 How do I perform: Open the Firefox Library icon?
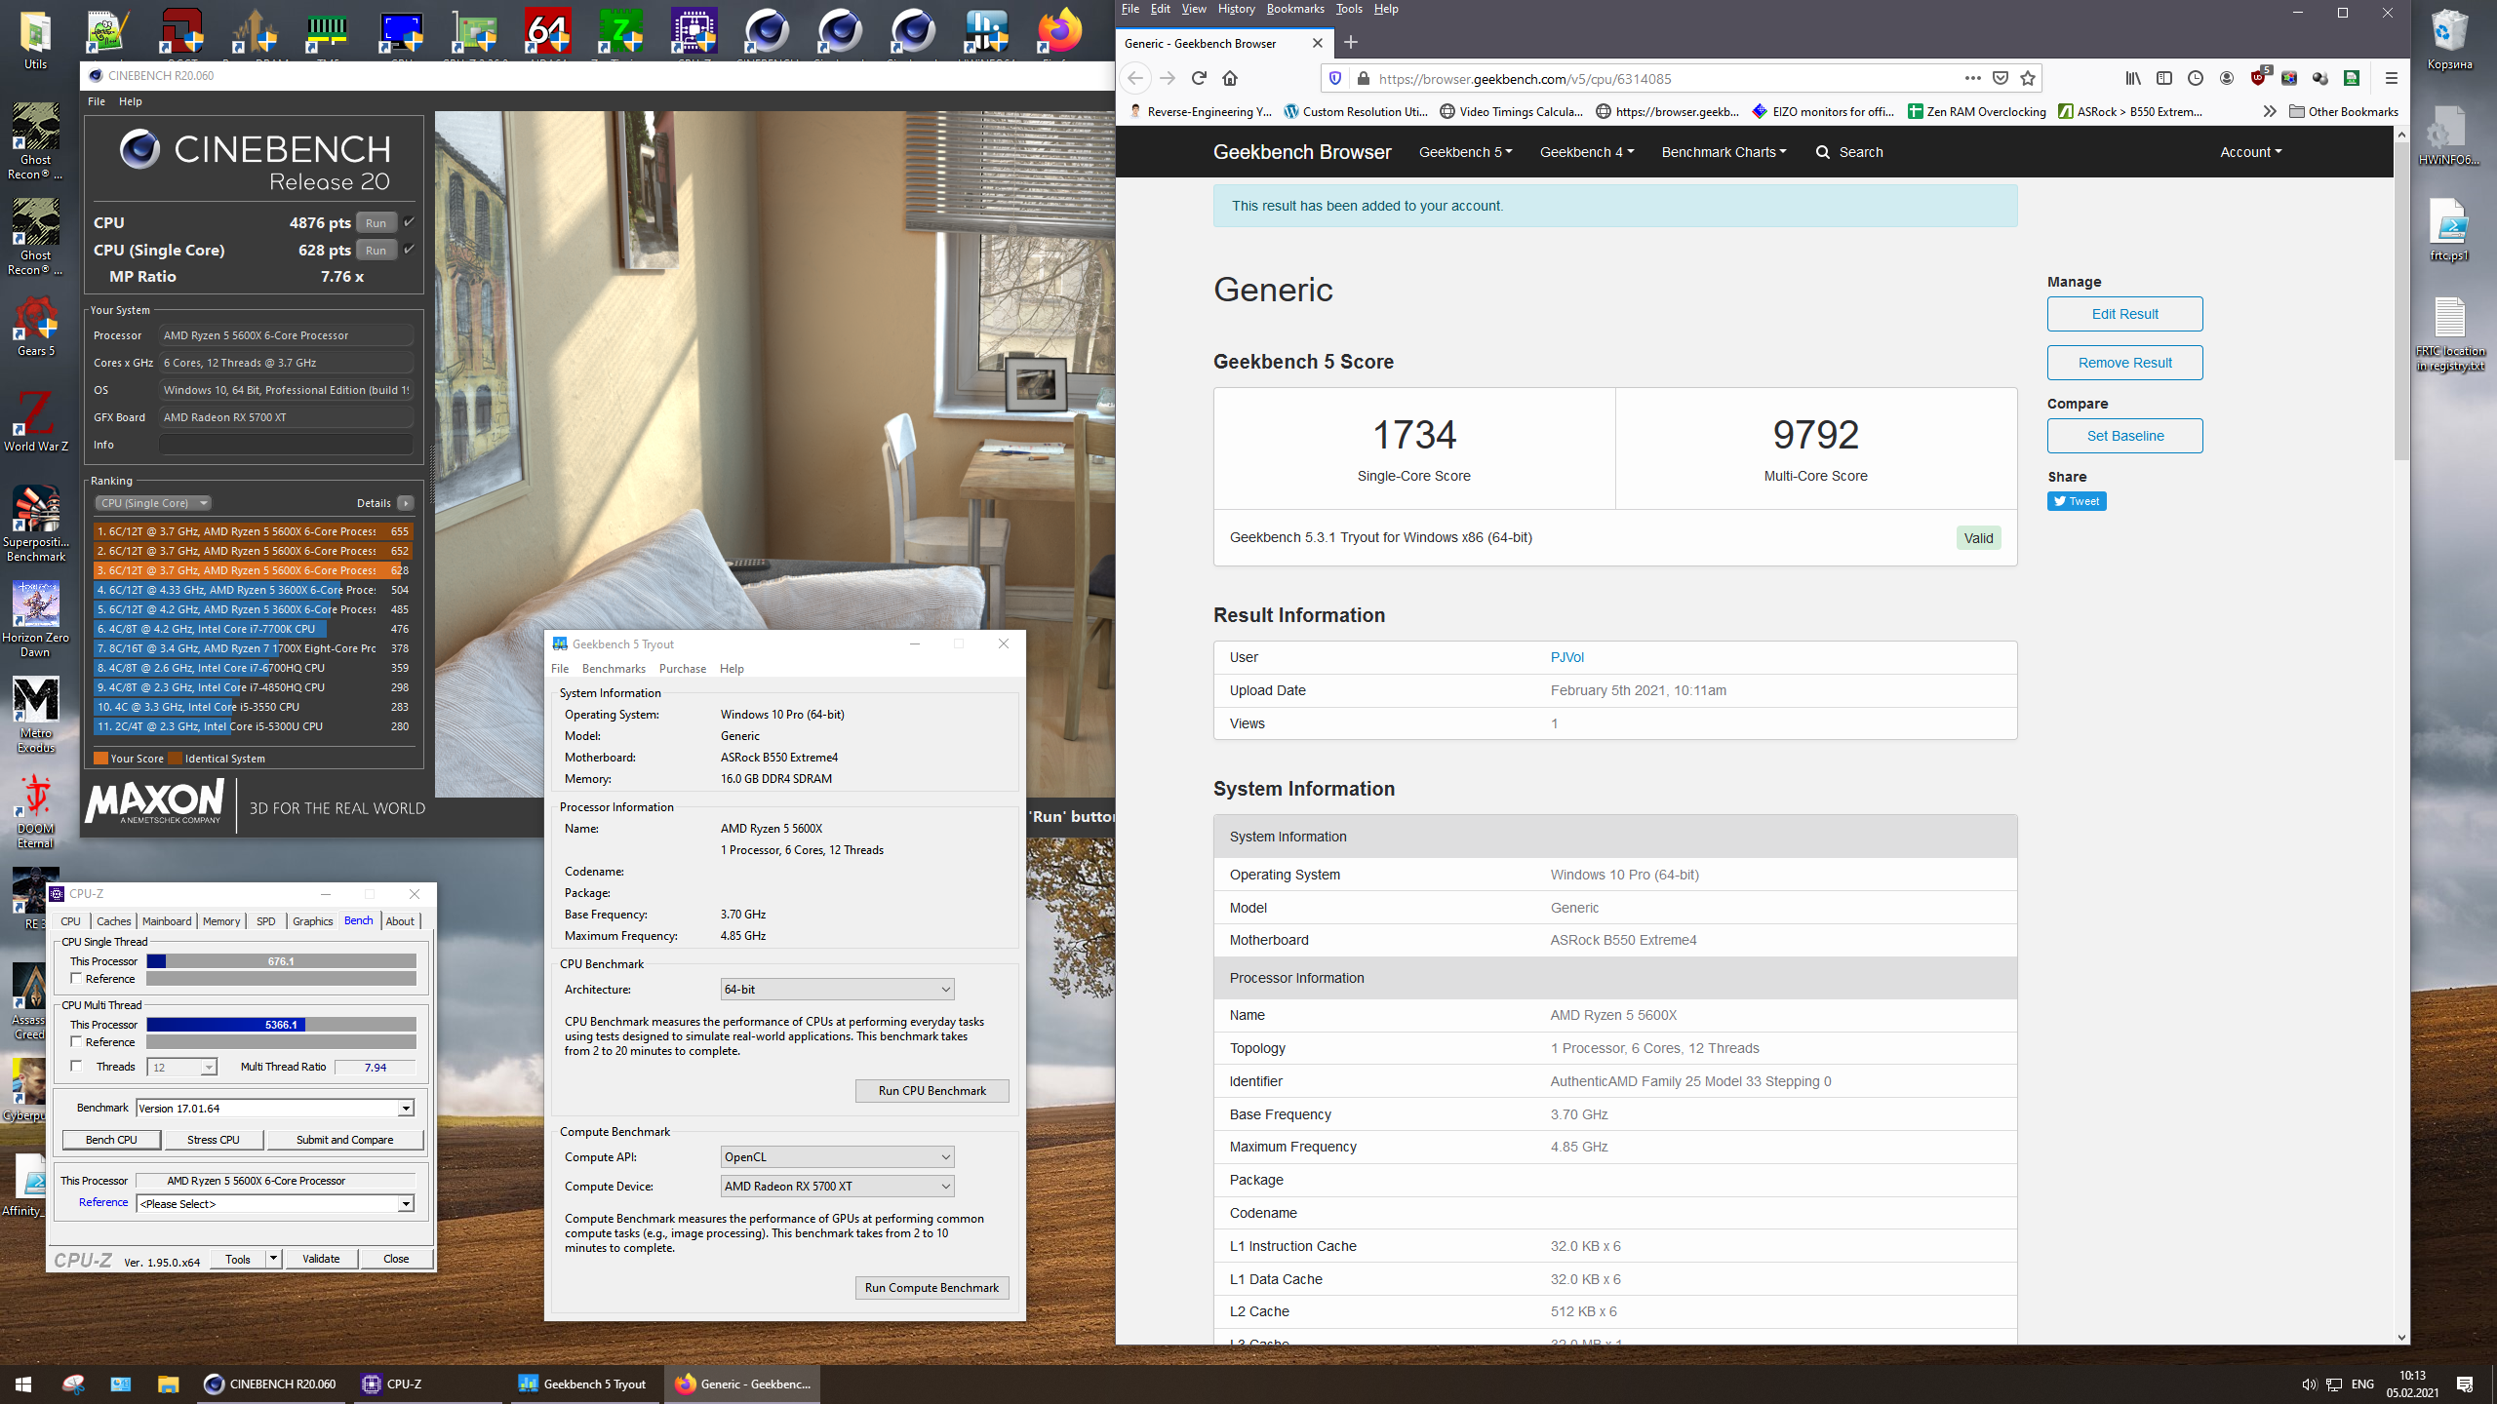coord(2132,78)
